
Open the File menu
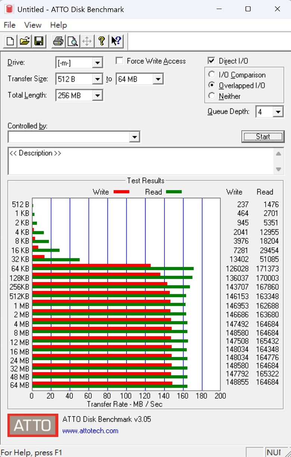point(9,25)
